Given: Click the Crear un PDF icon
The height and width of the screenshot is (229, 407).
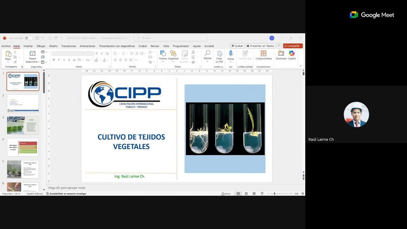Looking at the screenshot, I should [x=219, y=53].
